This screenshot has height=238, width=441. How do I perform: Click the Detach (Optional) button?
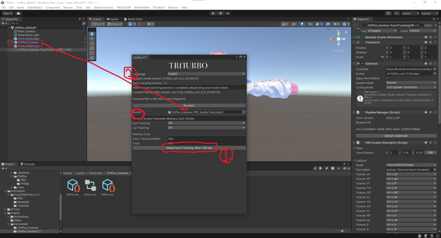click(396, 136)
